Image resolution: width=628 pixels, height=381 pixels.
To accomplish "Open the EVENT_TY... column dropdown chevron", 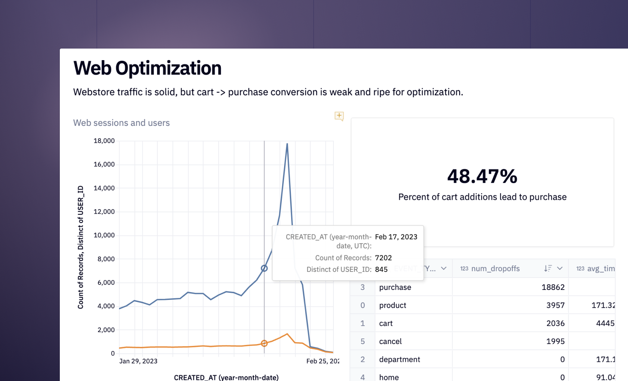I will point(444,268).
